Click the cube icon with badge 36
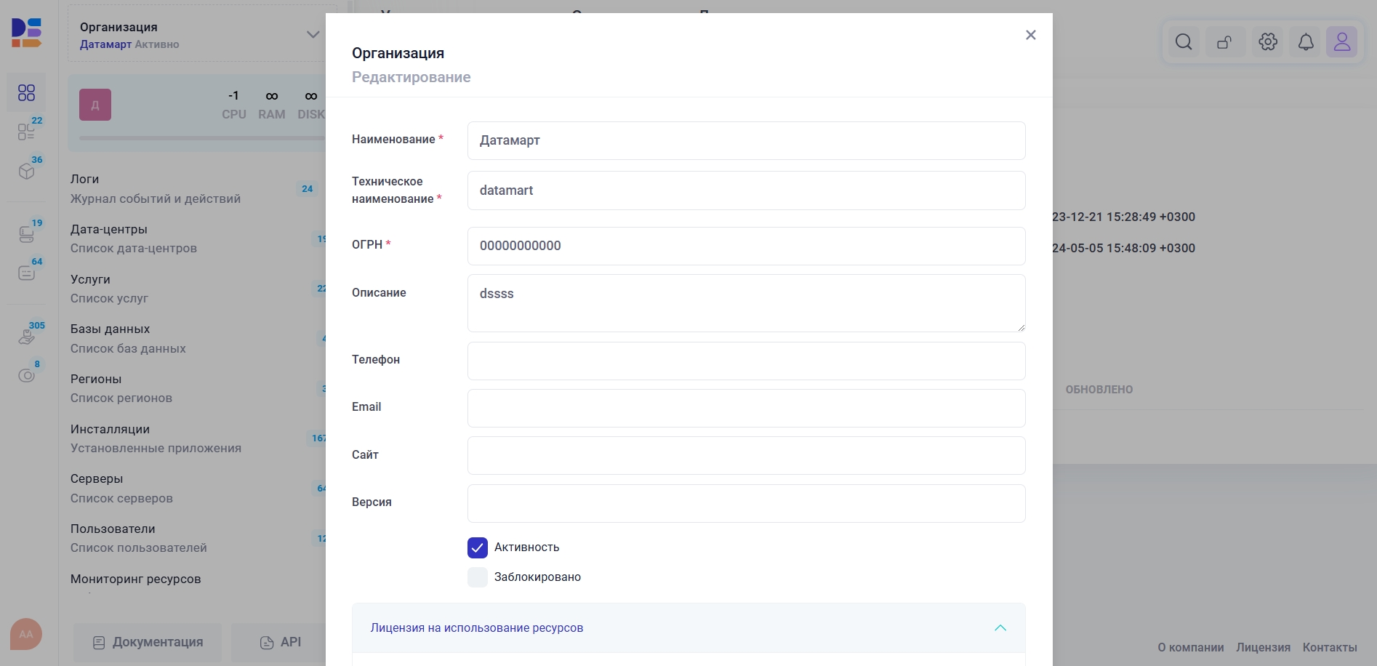Image resolution: width=1377 pixels, height=666 pixels. tap(26, 172)
